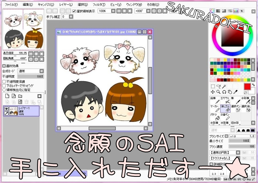Viewport: 258px width, 183px height.
Task: Toggle RGB slider panel display
Action: click(218, 11)
